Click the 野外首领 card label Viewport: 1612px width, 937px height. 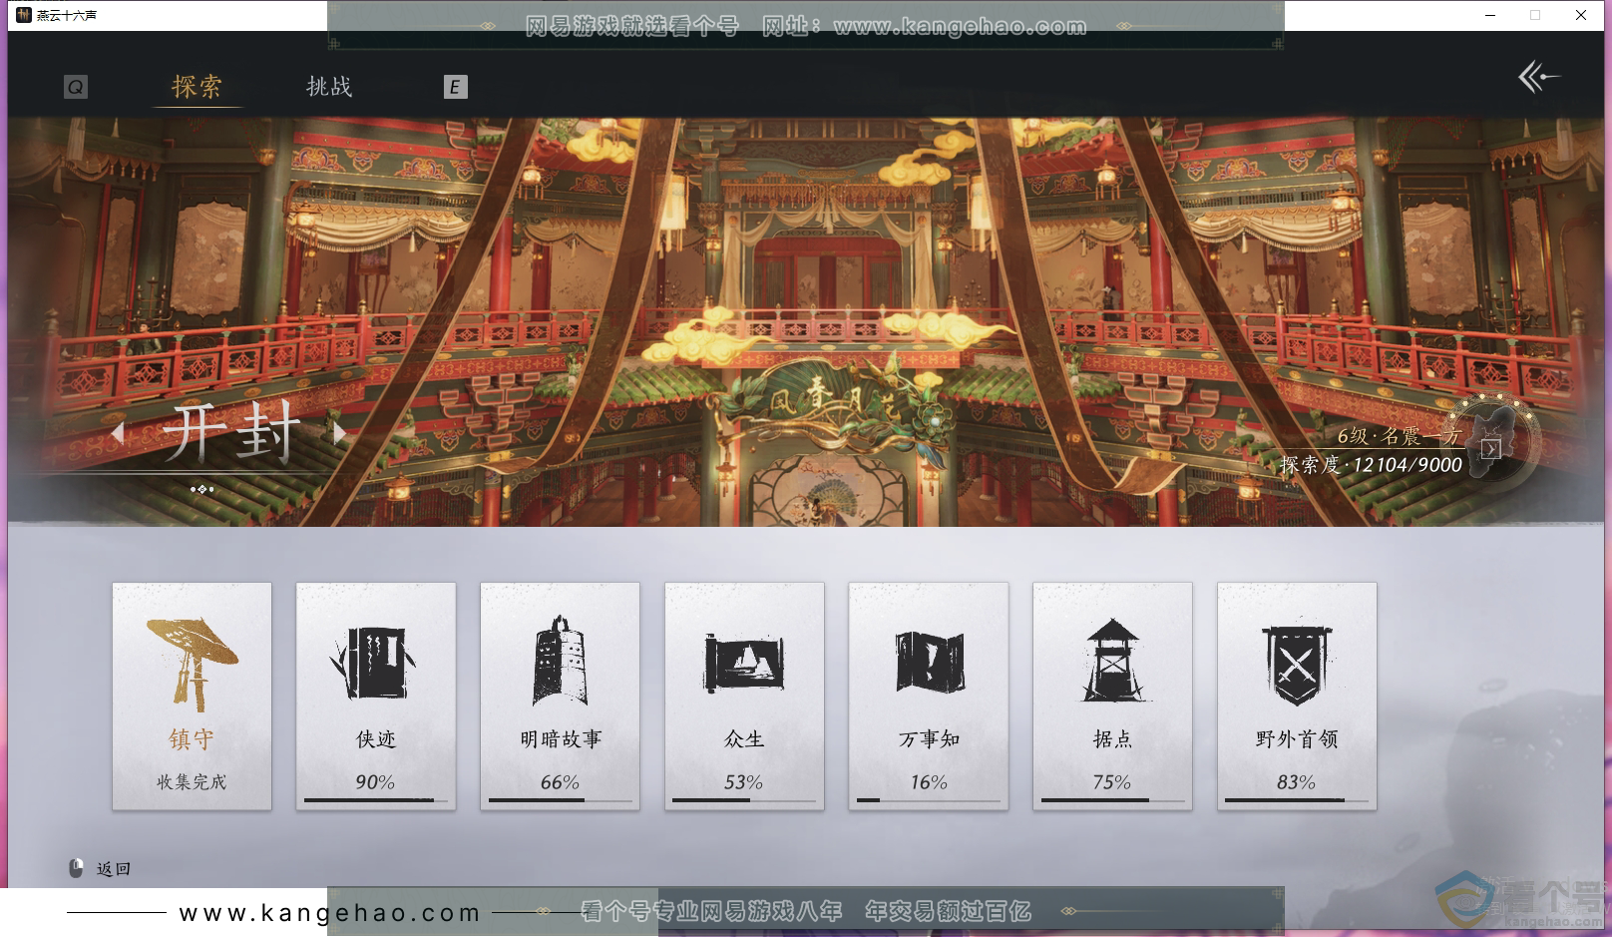point(1297,739)
